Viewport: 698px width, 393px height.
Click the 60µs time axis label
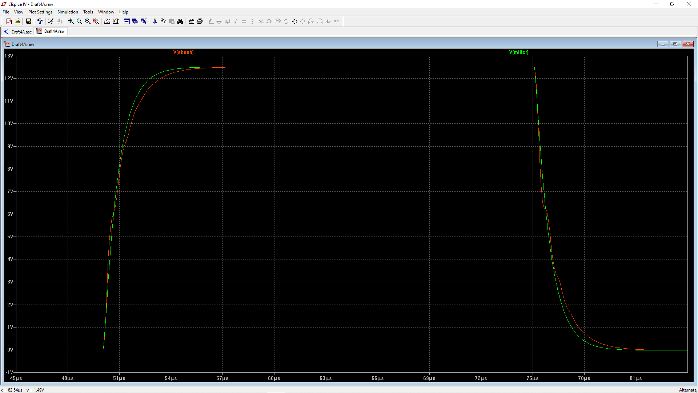(274, 378)
